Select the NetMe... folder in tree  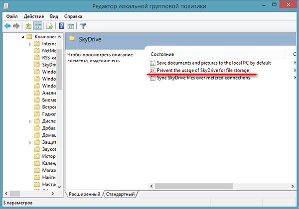pyautogui.click(x=45, y=51)
